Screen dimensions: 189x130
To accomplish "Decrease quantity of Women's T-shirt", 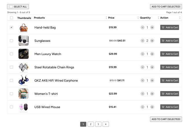I will click(x=142, y=94).
